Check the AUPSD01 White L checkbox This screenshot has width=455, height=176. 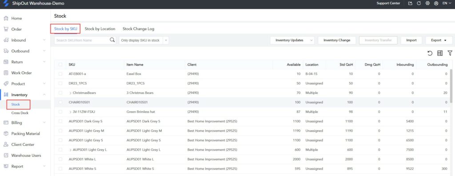coord(60,159)
